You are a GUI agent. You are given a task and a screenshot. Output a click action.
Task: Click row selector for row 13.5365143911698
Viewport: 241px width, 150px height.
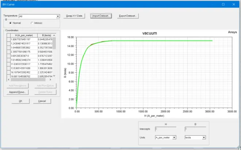coord(9,68)
